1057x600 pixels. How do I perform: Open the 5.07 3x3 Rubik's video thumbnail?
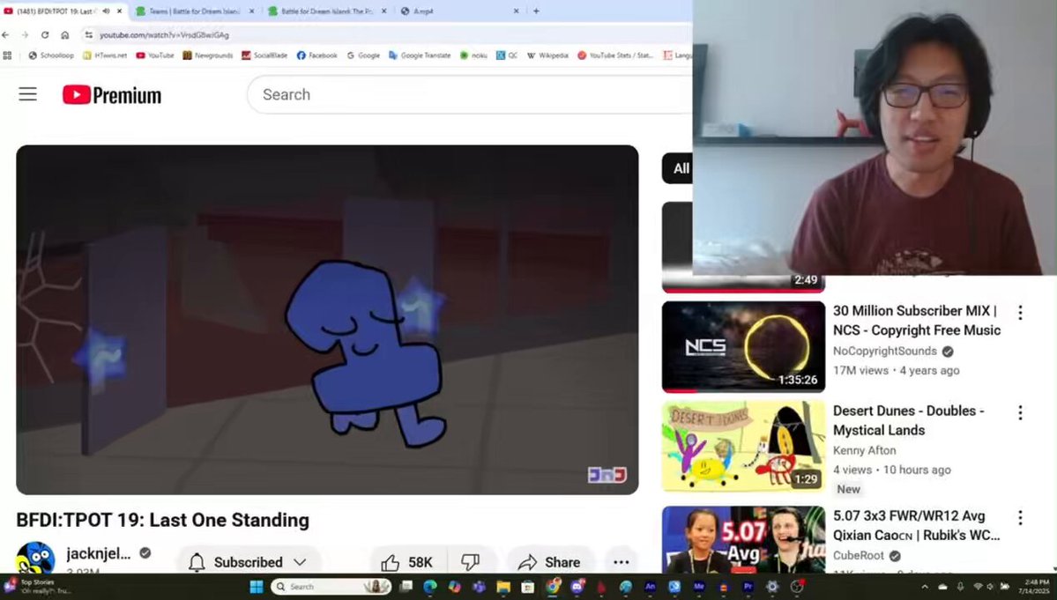click(743, 539)
